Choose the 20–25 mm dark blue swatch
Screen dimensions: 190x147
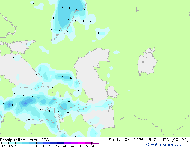53,143
